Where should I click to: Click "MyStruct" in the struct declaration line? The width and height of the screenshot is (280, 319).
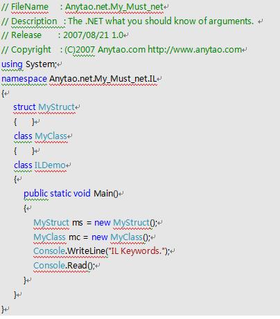click(x=57, y=107)
